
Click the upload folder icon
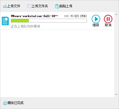point(29,6)
